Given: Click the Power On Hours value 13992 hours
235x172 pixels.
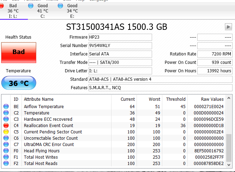Looking at the screenshot, I should pyautogui.click(x=215, y=71).
